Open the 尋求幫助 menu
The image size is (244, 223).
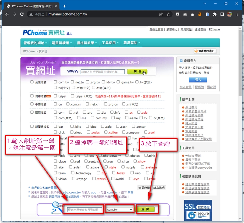coord(132,43)
